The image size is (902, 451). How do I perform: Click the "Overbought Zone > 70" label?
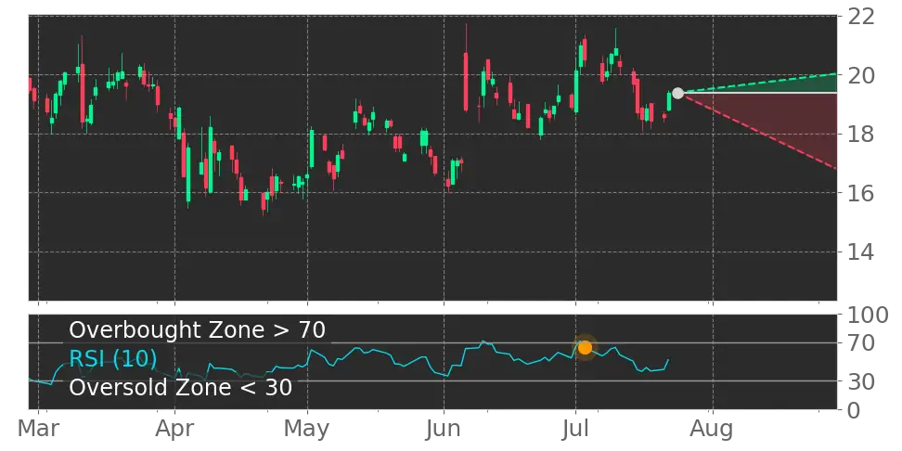(198, 330)
